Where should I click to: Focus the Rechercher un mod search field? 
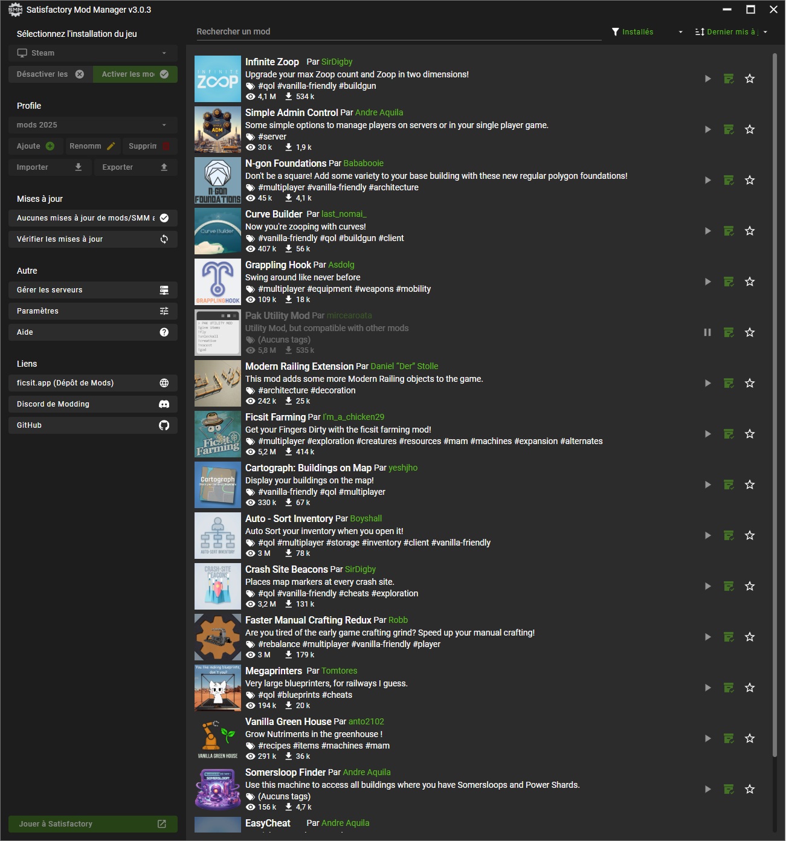399,32
